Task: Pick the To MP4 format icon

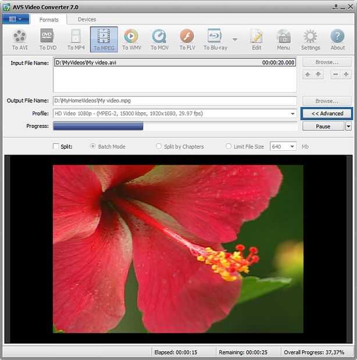Action: point(76,39)
